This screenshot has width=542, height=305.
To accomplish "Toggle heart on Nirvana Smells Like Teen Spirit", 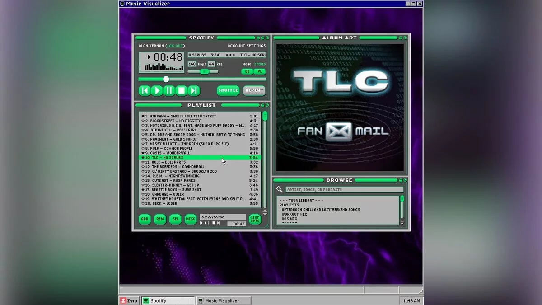I will point(143,116).
